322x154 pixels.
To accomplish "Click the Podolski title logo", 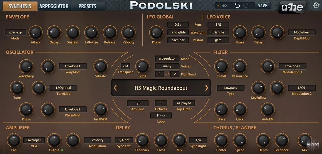I will [161, 5].
